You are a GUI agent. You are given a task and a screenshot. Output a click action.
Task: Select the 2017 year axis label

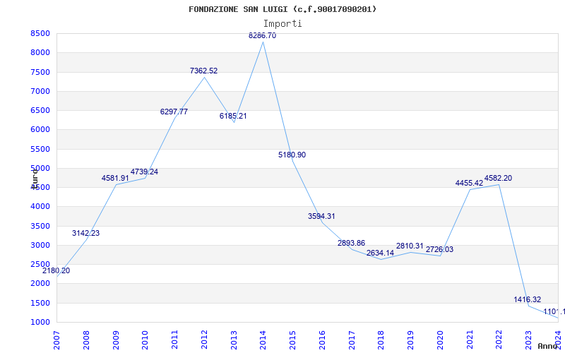click(x=352, y=340)
